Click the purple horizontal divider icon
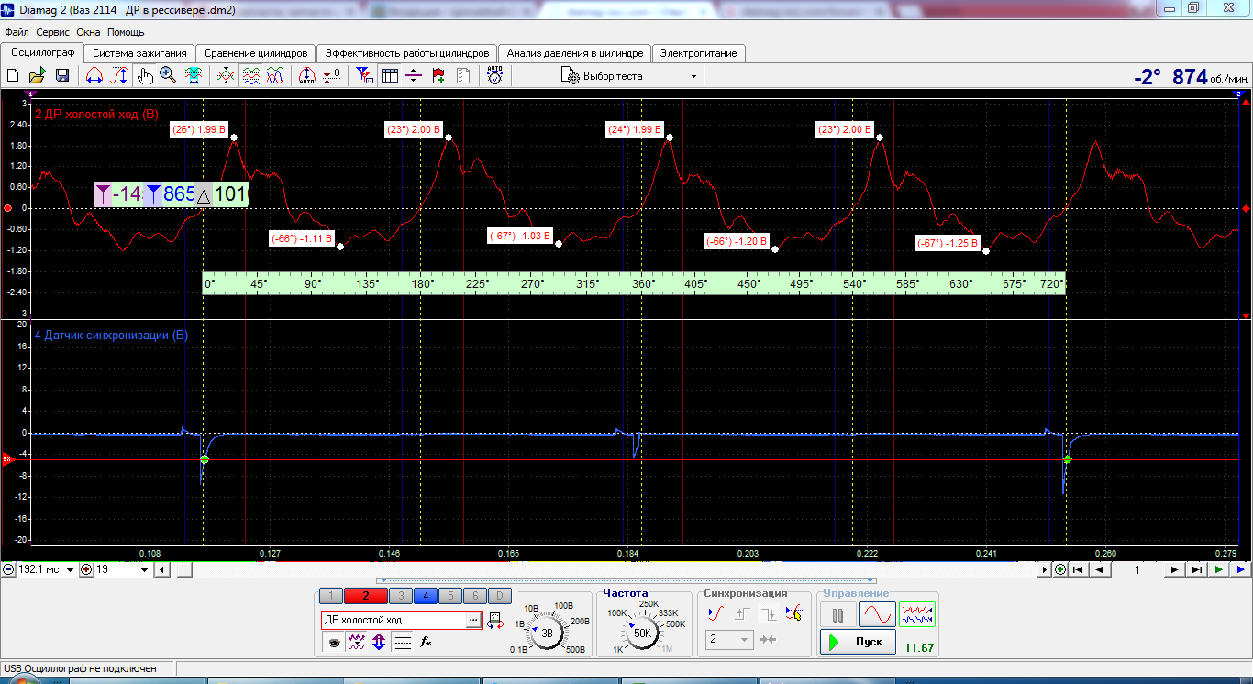The image size is (1253, 684). pyautogui.click(x=414, y=75)
